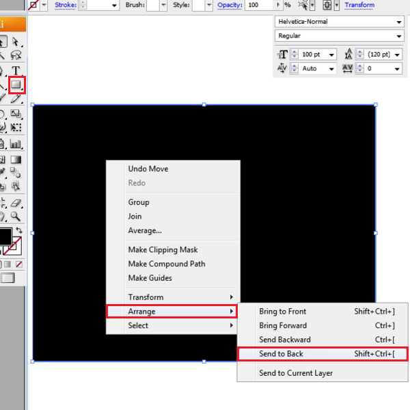The width and height of the screenshot is (410, 410).
Task: Select the Zoom tool
Action: [15, 217]
